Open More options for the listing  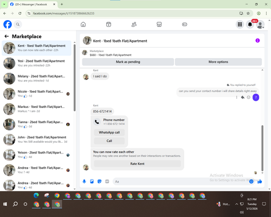[218, 62]
